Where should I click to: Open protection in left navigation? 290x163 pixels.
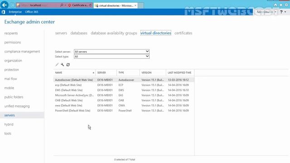[x=11, y=70]
